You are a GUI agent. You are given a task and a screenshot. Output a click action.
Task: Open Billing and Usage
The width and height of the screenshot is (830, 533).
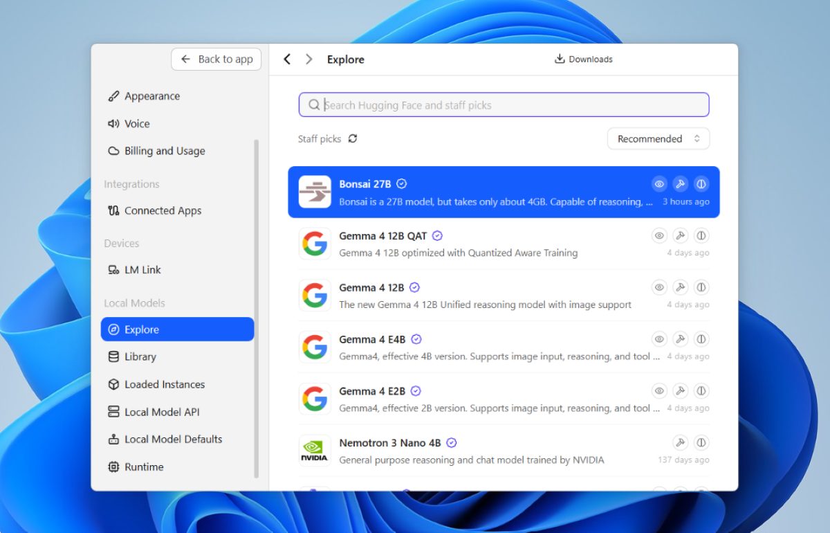(156, 151)
